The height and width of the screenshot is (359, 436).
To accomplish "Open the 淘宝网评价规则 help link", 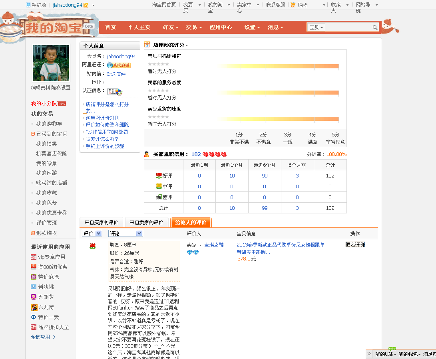I will click(x=102, y=118).
